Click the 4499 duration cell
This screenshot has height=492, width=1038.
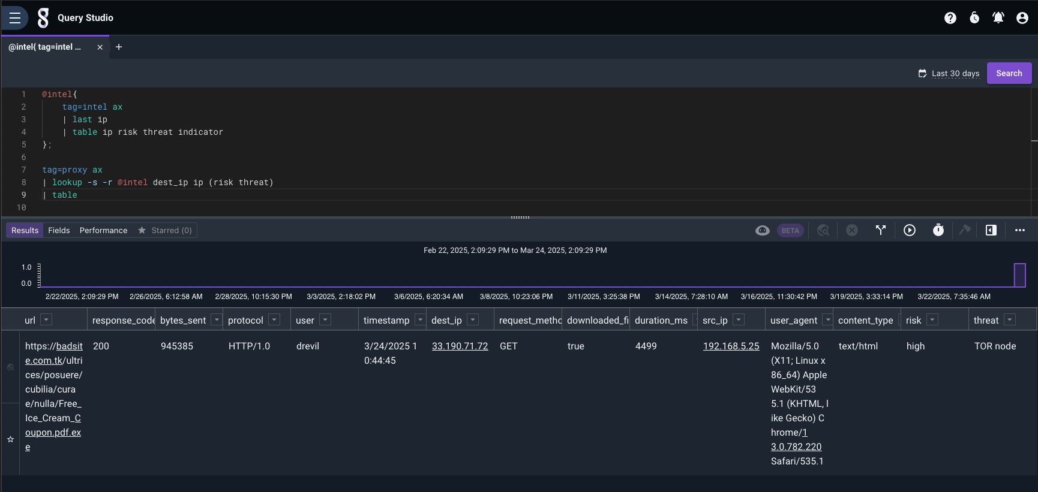click(646, 346)
